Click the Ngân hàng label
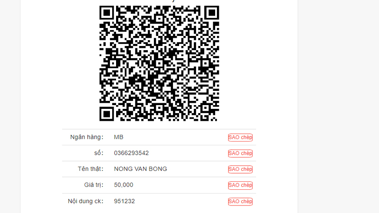The image size is (379, 213). (x=87, y=137)
